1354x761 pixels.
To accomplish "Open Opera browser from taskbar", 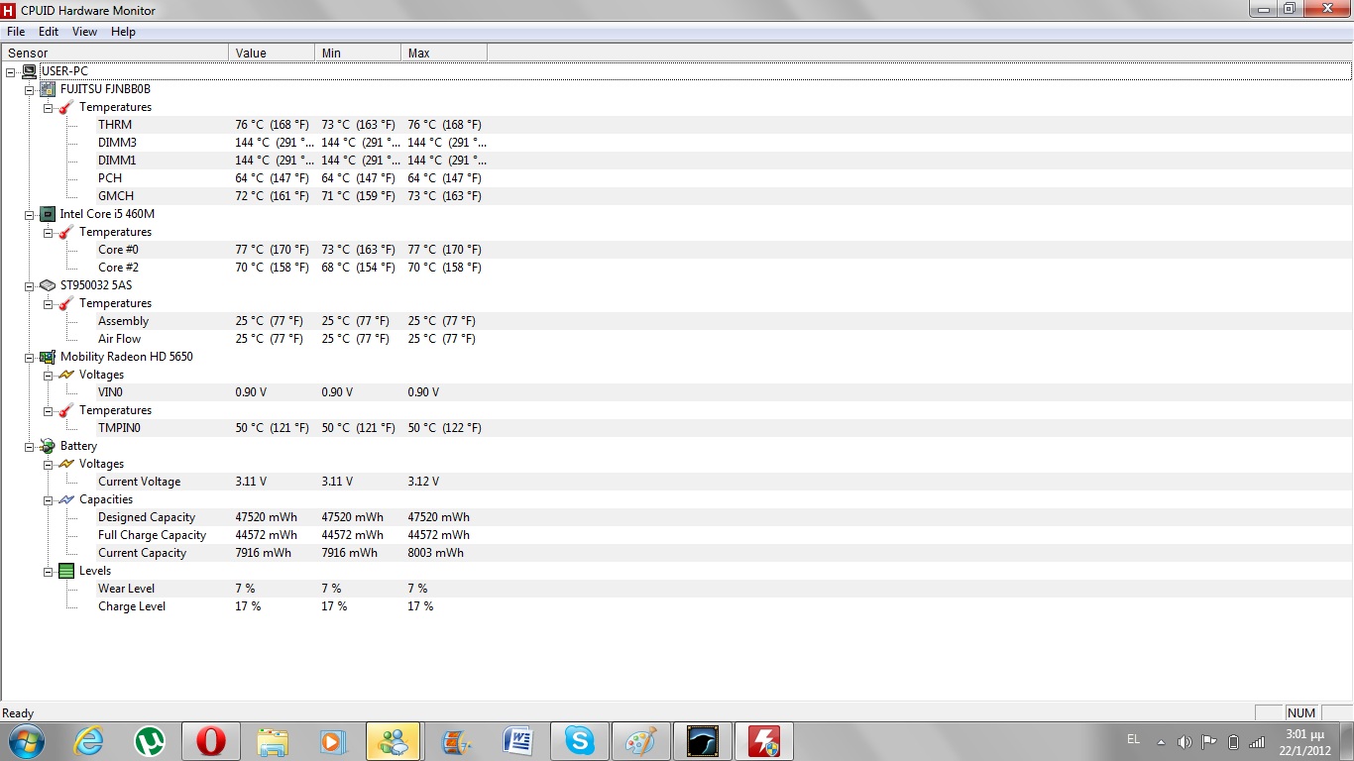I will (210, 740).
